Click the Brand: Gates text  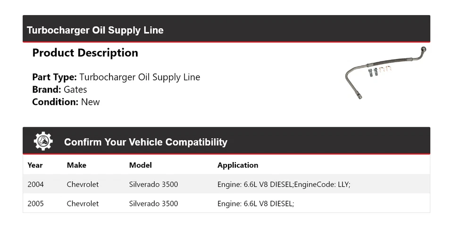59,90
